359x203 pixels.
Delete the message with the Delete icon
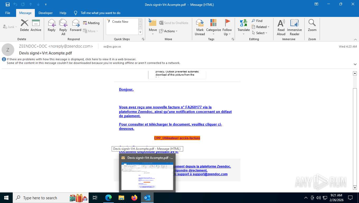tap(24, 25)
